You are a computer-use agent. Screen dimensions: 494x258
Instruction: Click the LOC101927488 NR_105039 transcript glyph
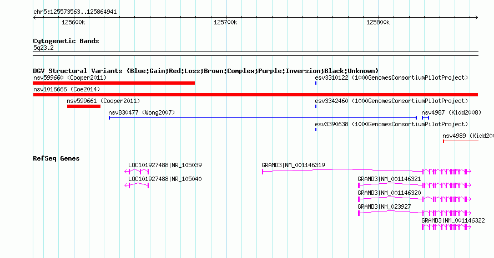pyautogui.click(x=137, y=171)
